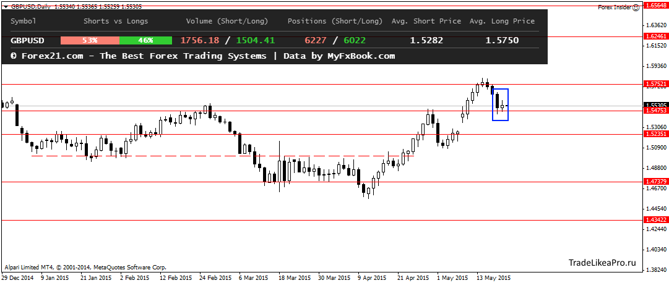Click the '9 Apr 2015' date label
Image resolution: width=669 pixels, height=283 pixels.
[372, 278]
